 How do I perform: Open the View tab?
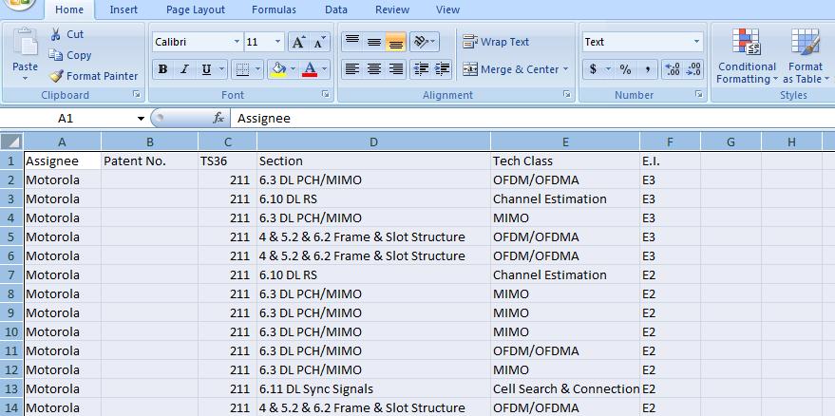[x=447, y=9]
